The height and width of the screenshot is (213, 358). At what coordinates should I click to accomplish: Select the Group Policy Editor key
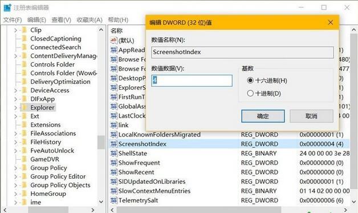click(x=58, y=176)
